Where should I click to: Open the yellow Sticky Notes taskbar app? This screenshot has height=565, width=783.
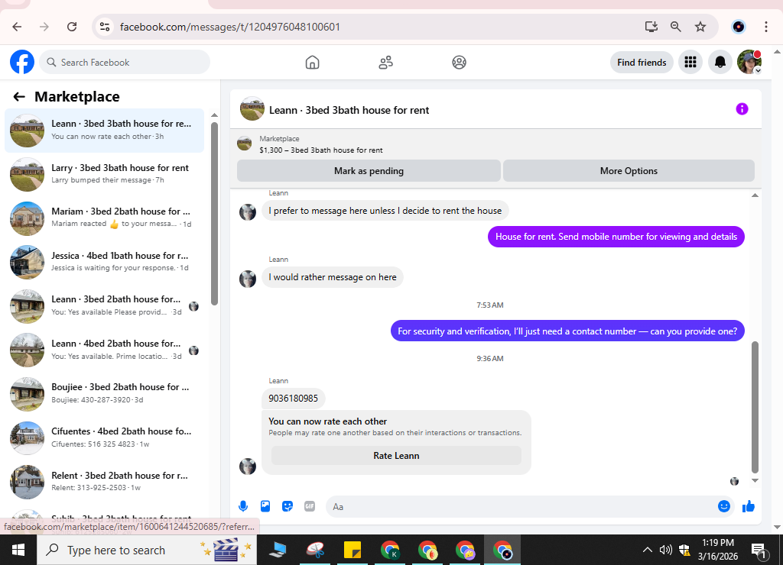353,550
